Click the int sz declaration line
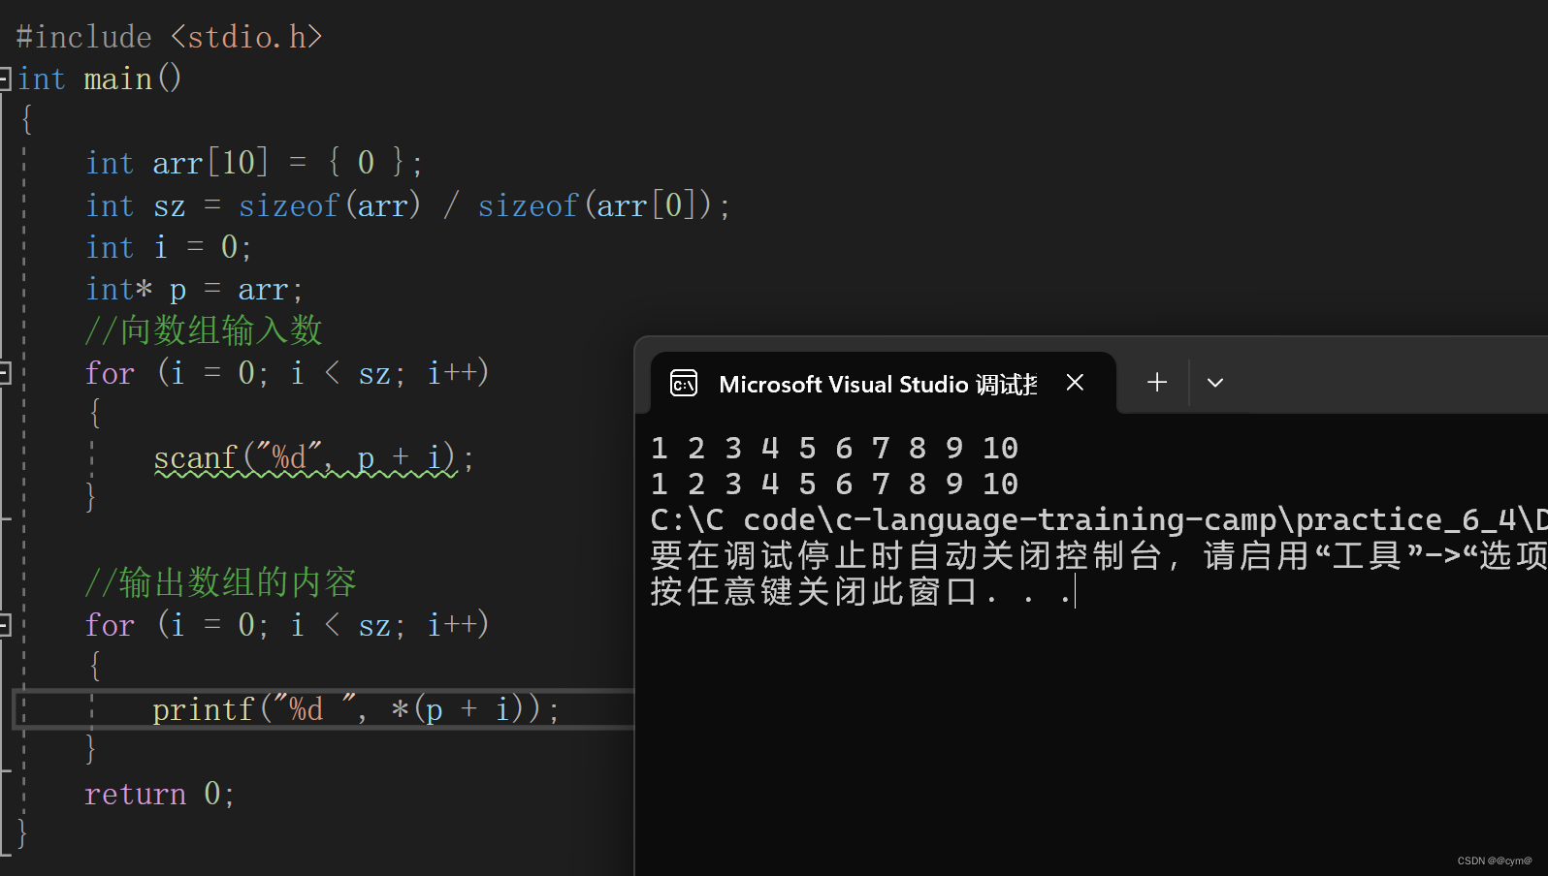 click(408, 205)
